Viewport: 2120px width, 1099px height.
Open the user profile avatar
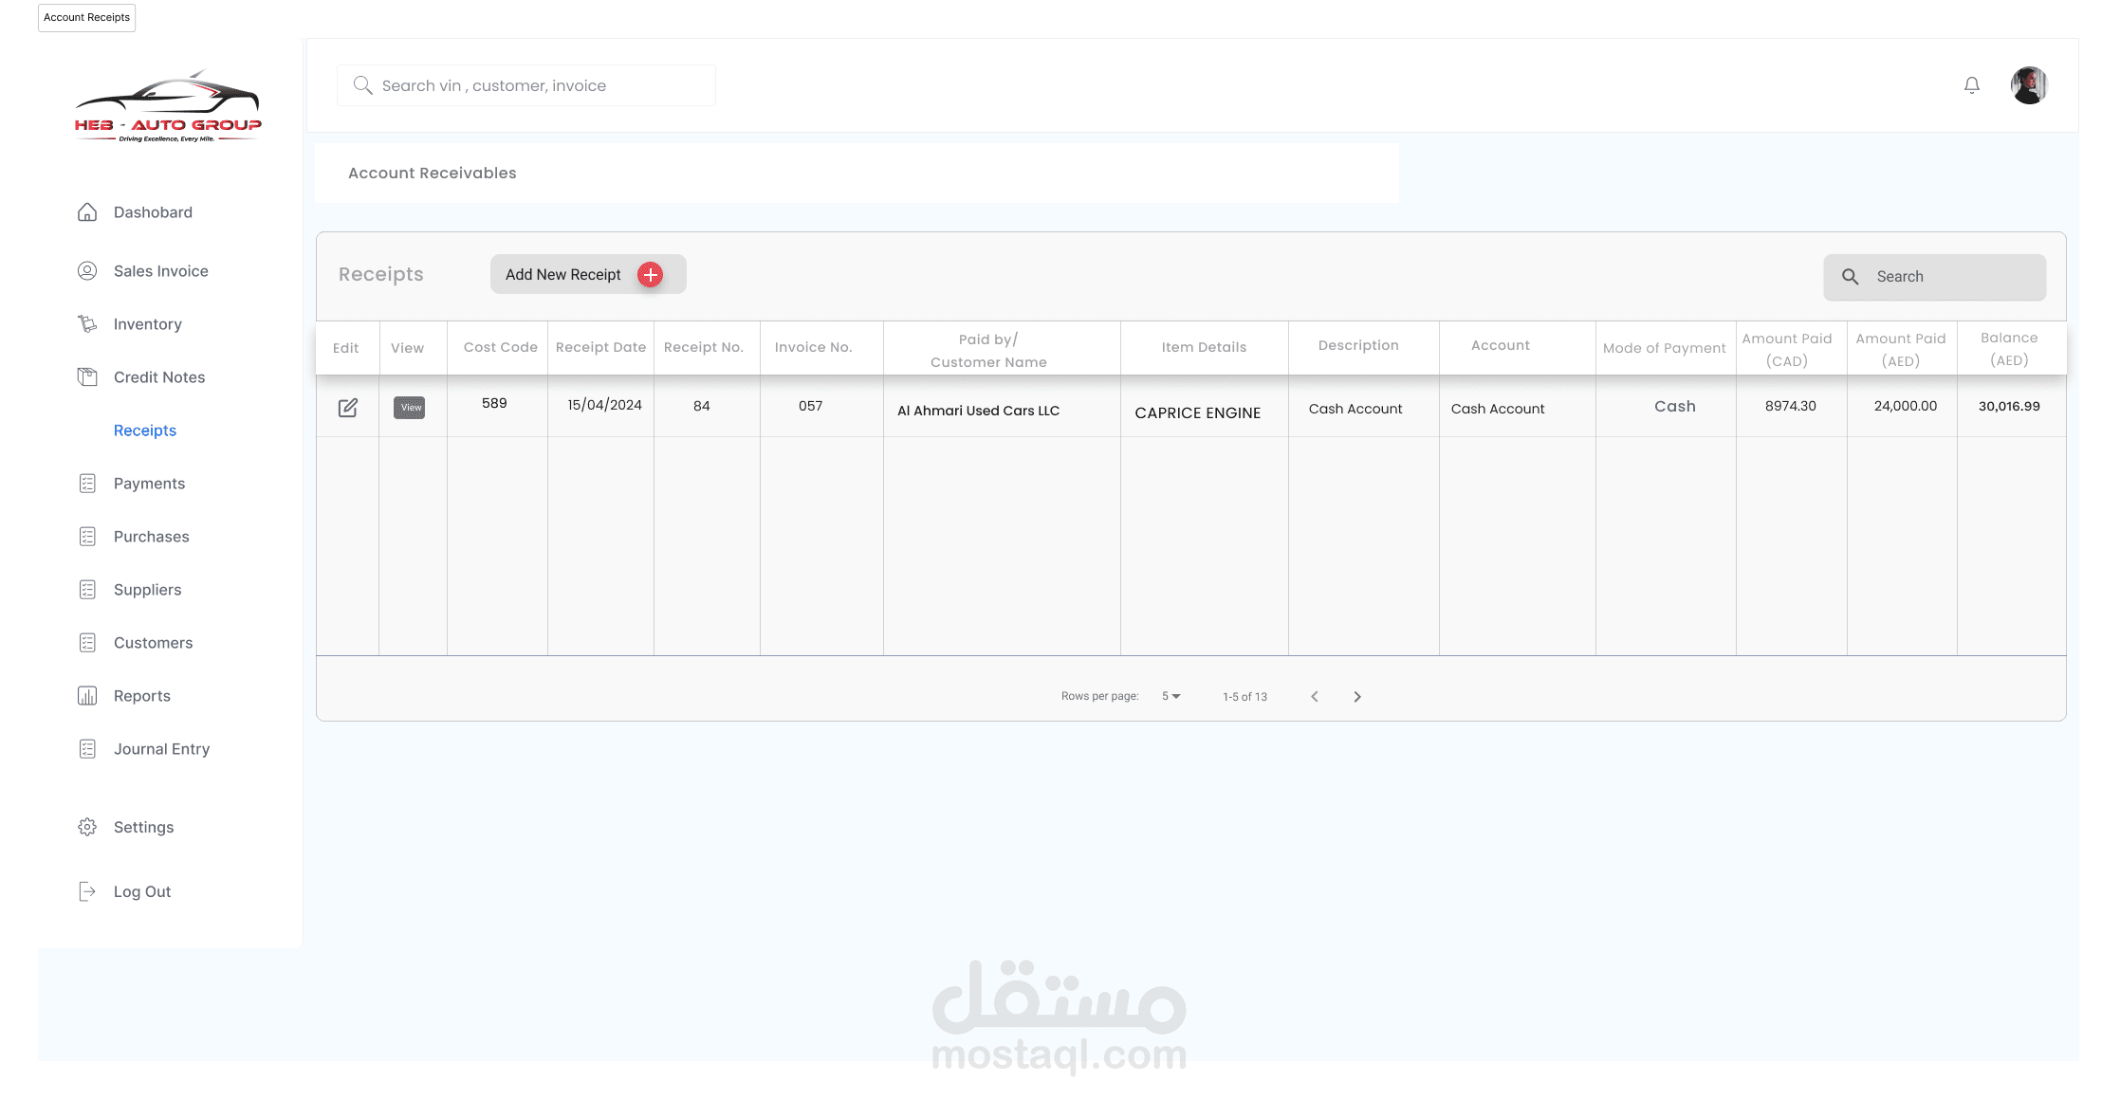pos(2029,85)
